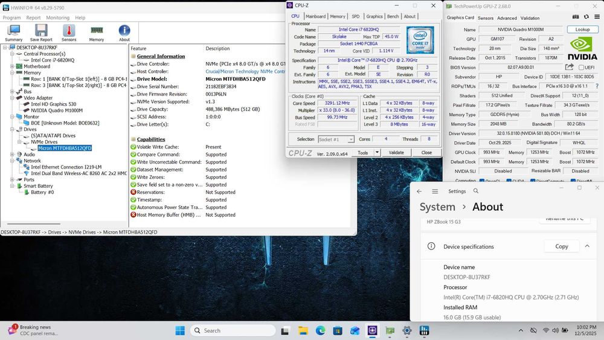Open CPU-Z Tools dropdown arrow
Image resolution: width=604 pixels, height=340 pixels.
(377, 152)
